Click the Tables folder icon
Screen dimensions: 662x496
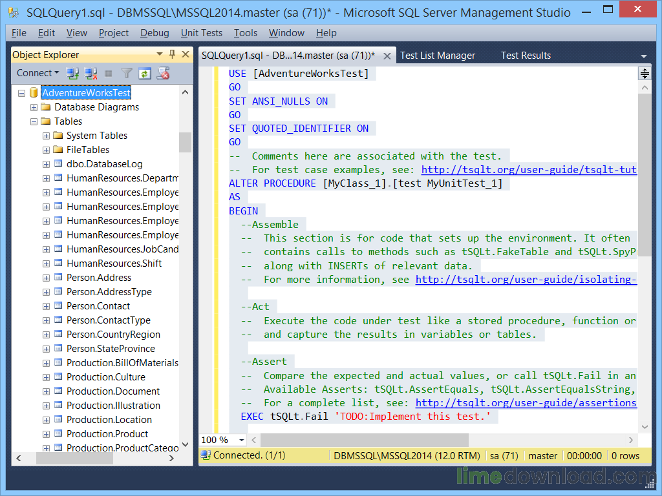[x=46, y=121]
